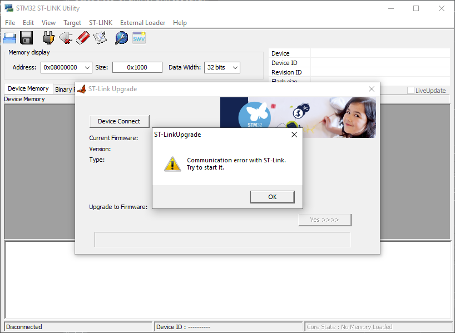The image size is (455, 333).
Task: Click the Program verify toolbar icon
Action: [100, 38]
